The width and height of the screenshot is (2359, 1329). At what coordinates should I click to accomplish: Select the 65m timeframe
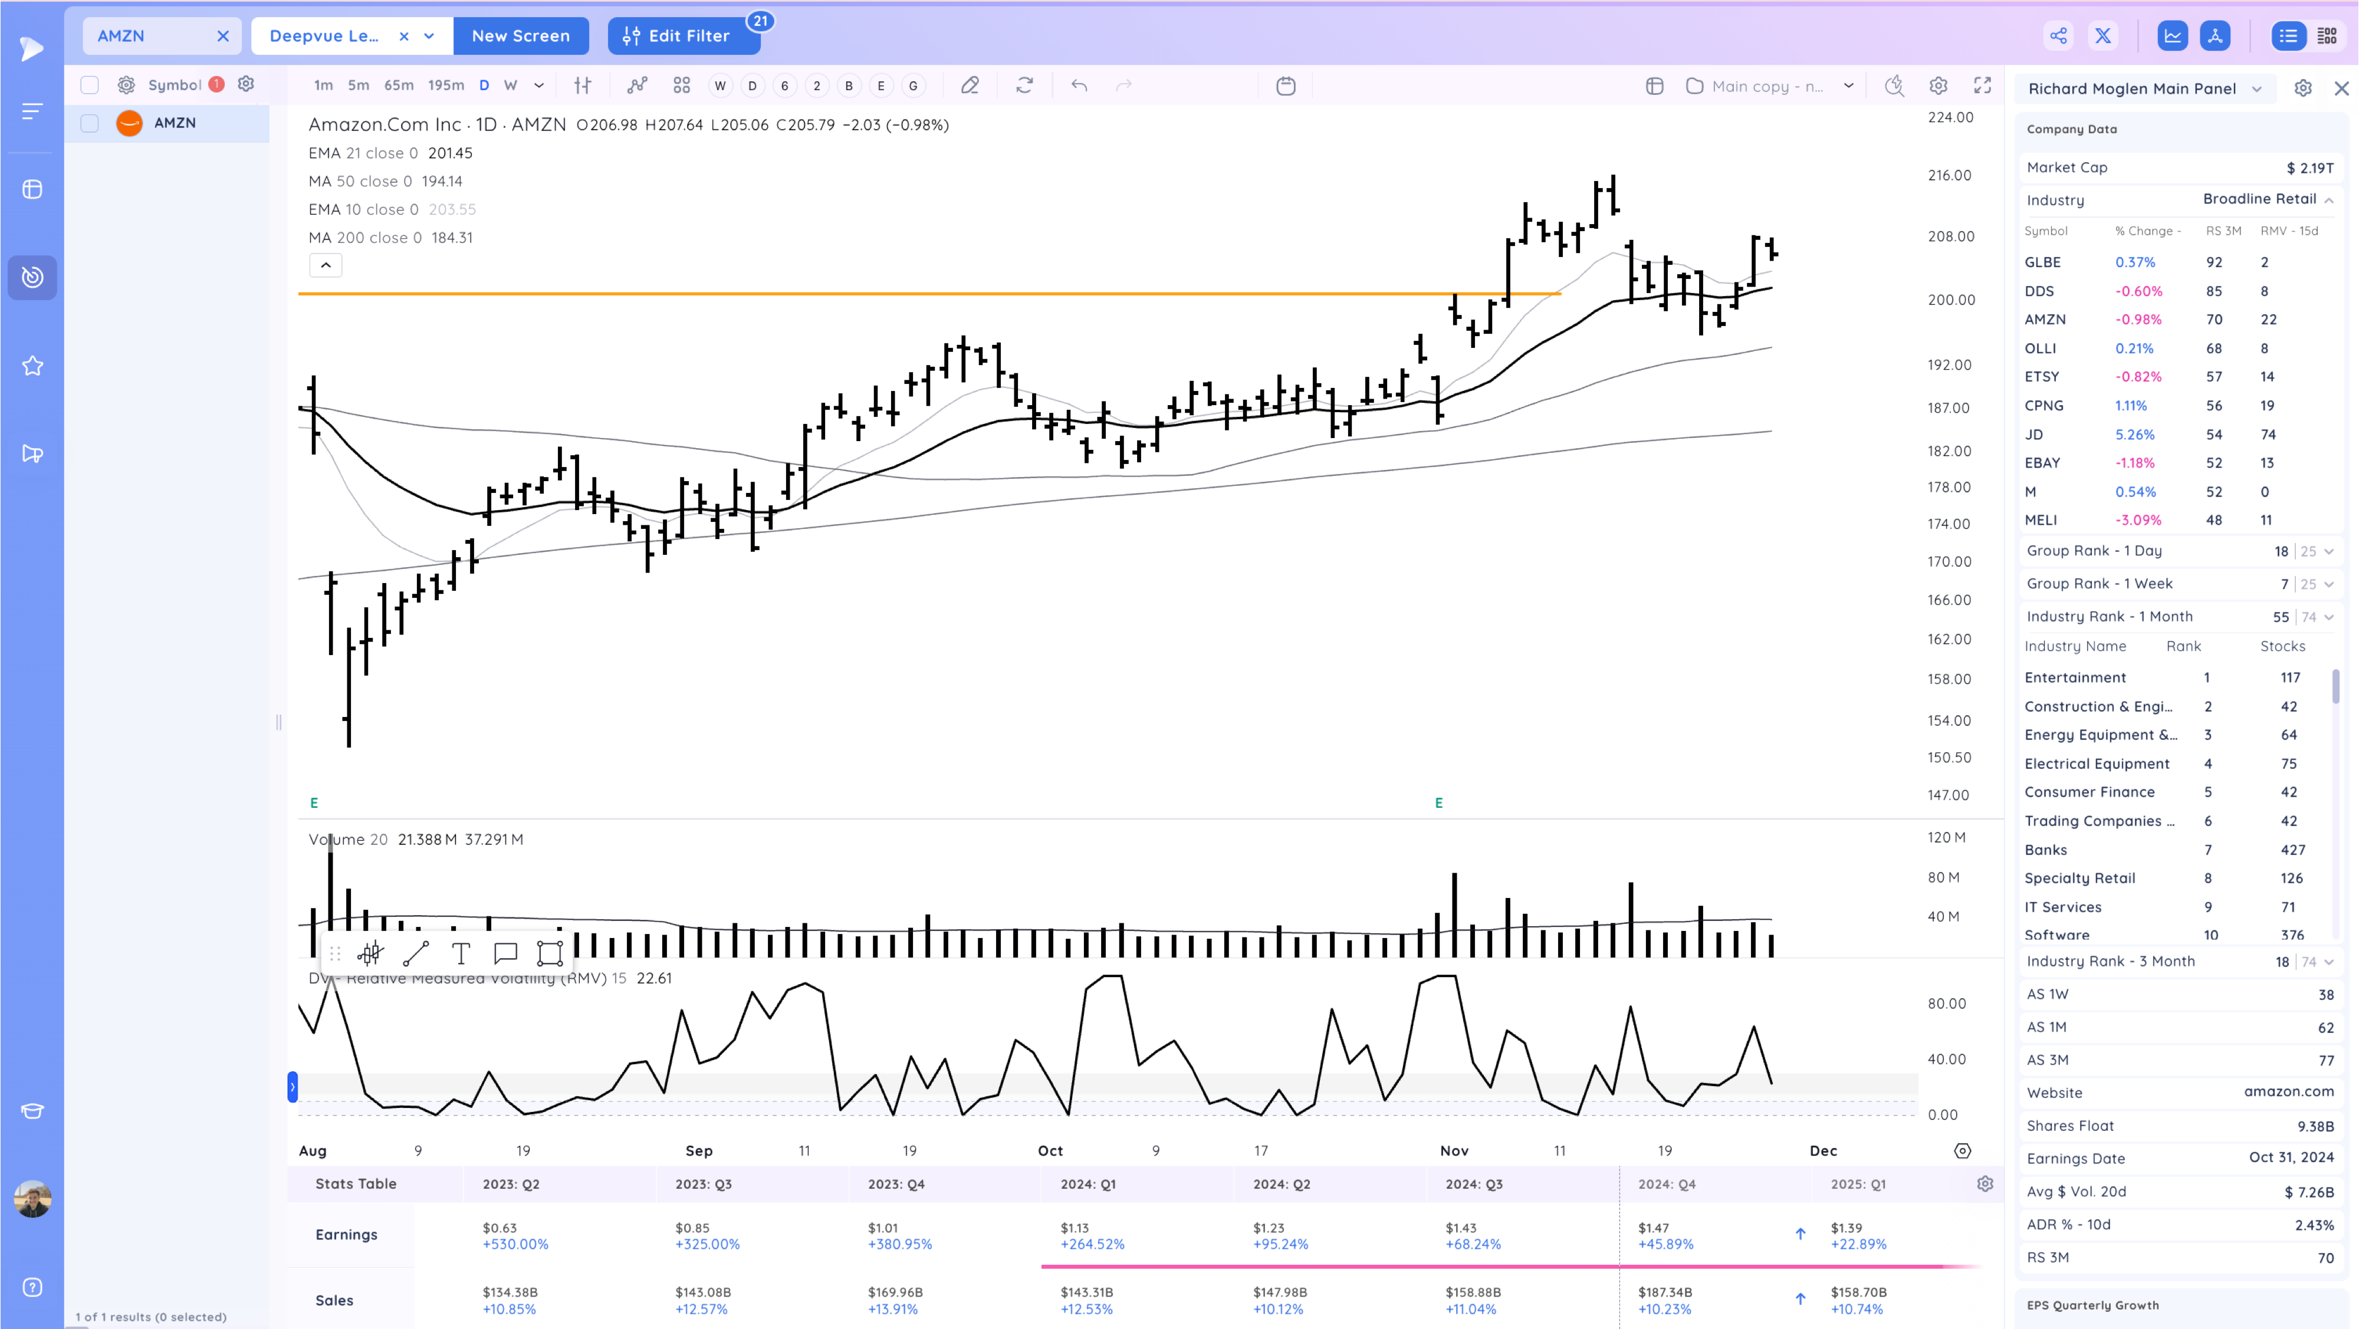pos(398,85)
